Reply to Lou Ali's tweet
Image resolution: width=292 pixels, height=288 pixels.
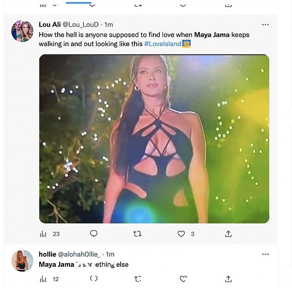coord(93,234)
